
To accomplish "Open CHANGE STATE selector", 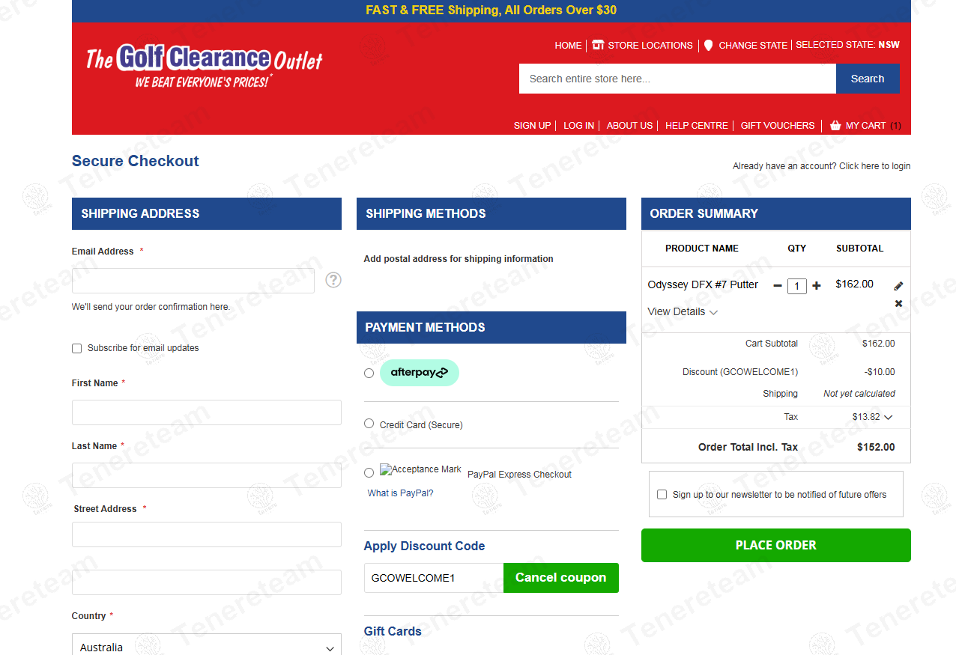I will 753,46.
